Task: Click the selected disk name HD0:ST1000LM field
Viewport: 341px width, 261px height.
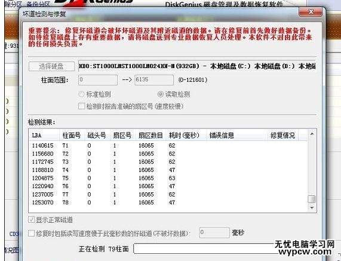Action: tap(197, 66)
